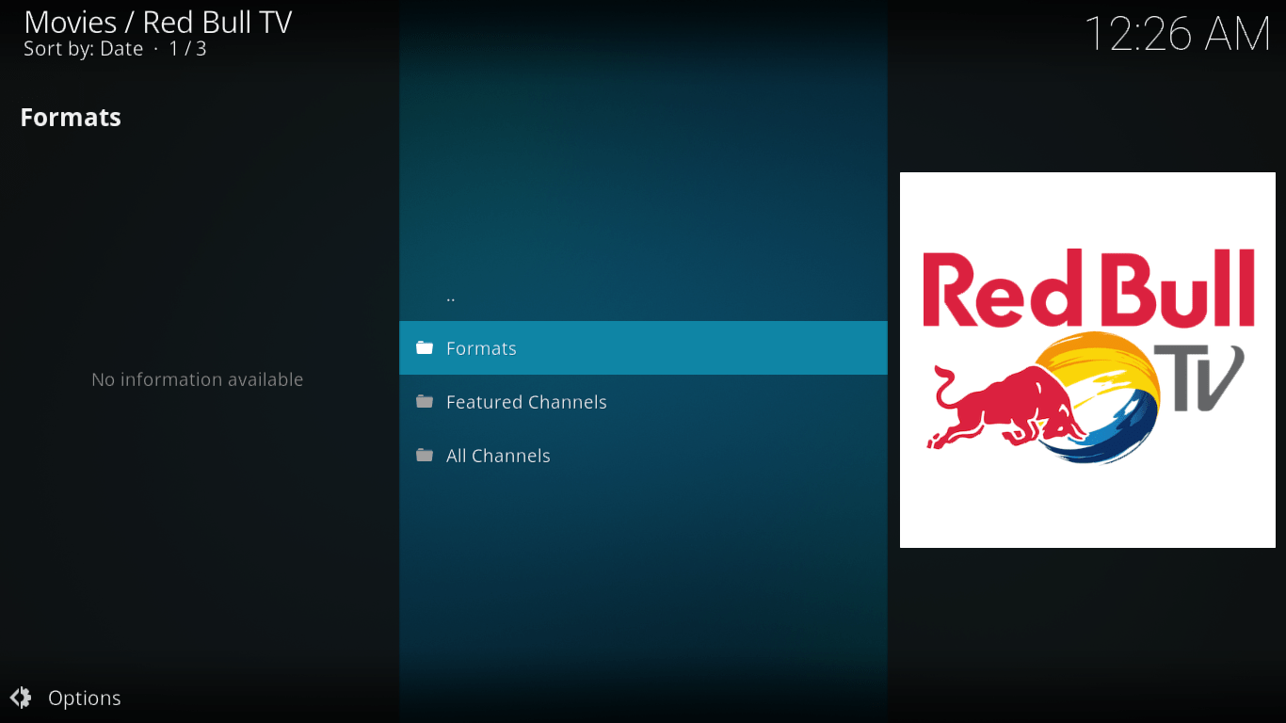Viewport: 1286px width, 723px height.
Task: Open the Options menu
Action: click(x=84, y=698)
